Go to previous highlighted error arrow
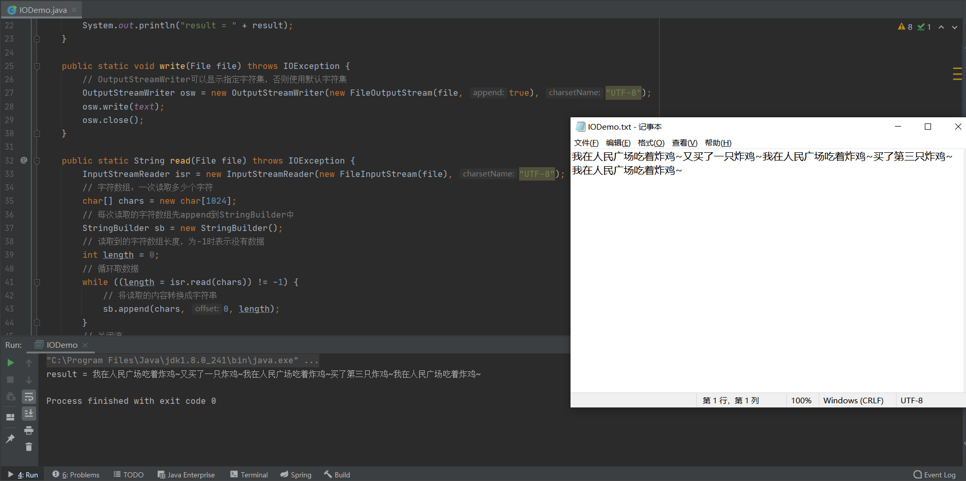This screenshot has width=966, height=481. (x=941, y=27)
